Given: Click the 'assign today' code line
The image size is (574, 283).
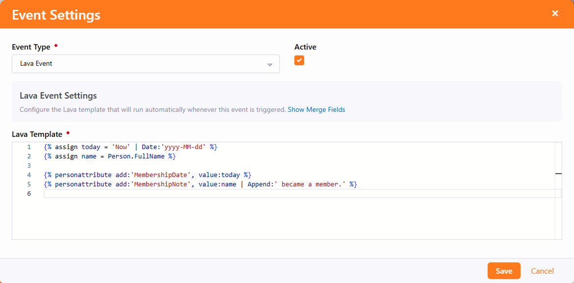Looking at the screenshot, I should [x=130, y=147].
